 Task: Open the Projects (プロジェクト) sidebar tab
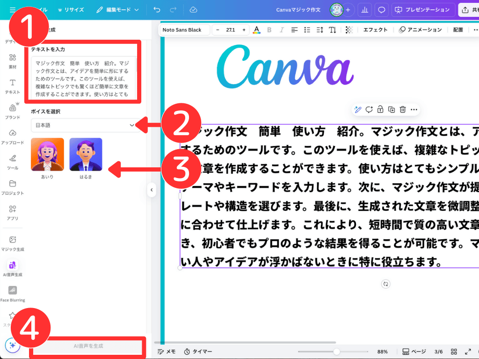click(x=13, y=187)
